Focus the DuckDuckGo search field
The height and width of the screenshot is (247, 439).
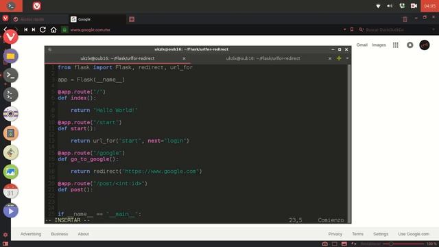pos(398,30)
